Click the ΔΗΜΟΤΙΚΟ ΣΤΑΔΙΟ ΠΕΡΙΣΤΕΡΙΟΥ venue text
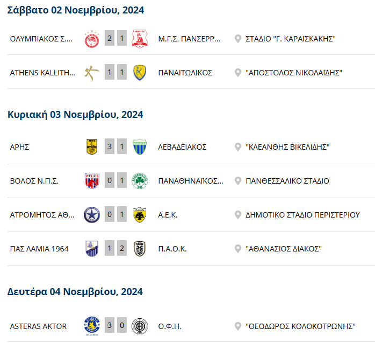The width and height of the screenshot is (375, 343). [302, 215]
